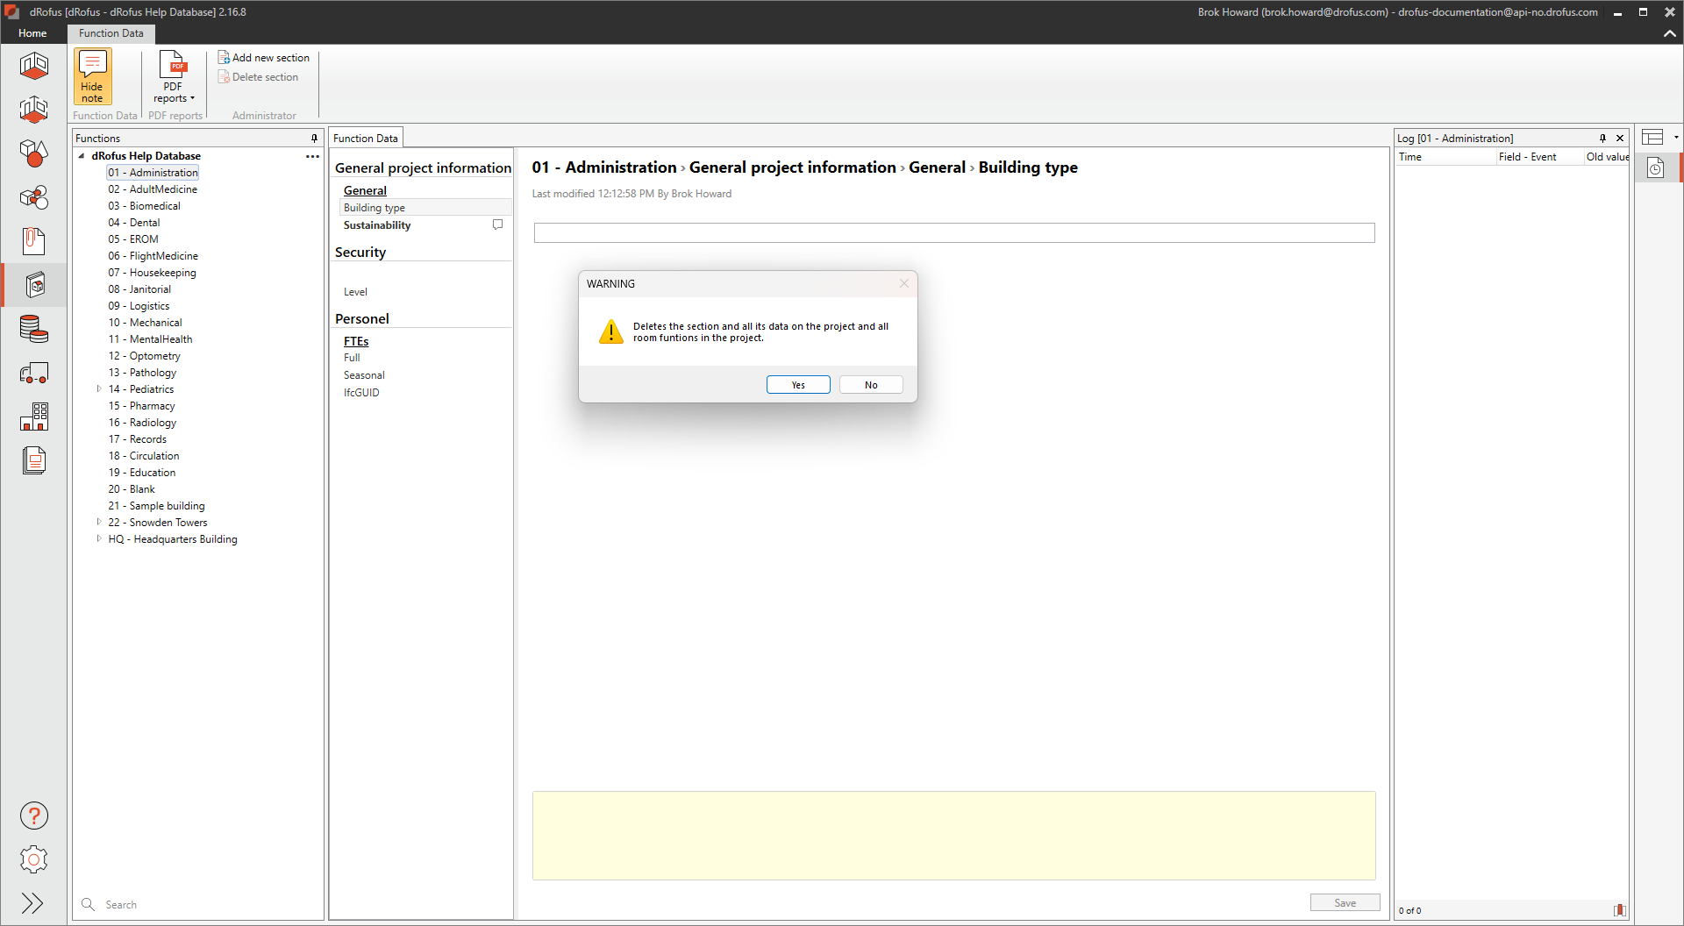
Task: Select the Function Data ribbon tab
Action: [111, 33]
